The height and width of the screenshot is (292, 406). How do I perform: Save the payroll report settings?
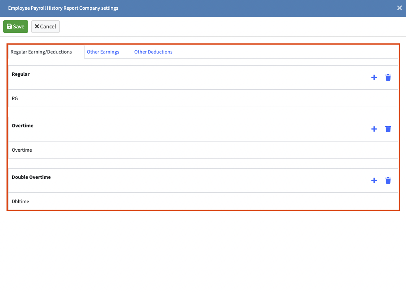point(16,27)
